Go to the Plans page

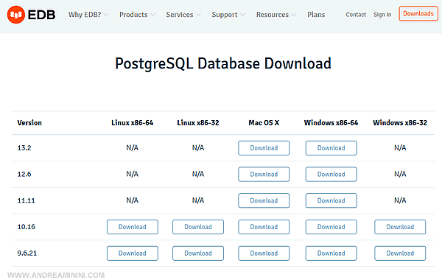click(x=316, y=15)
